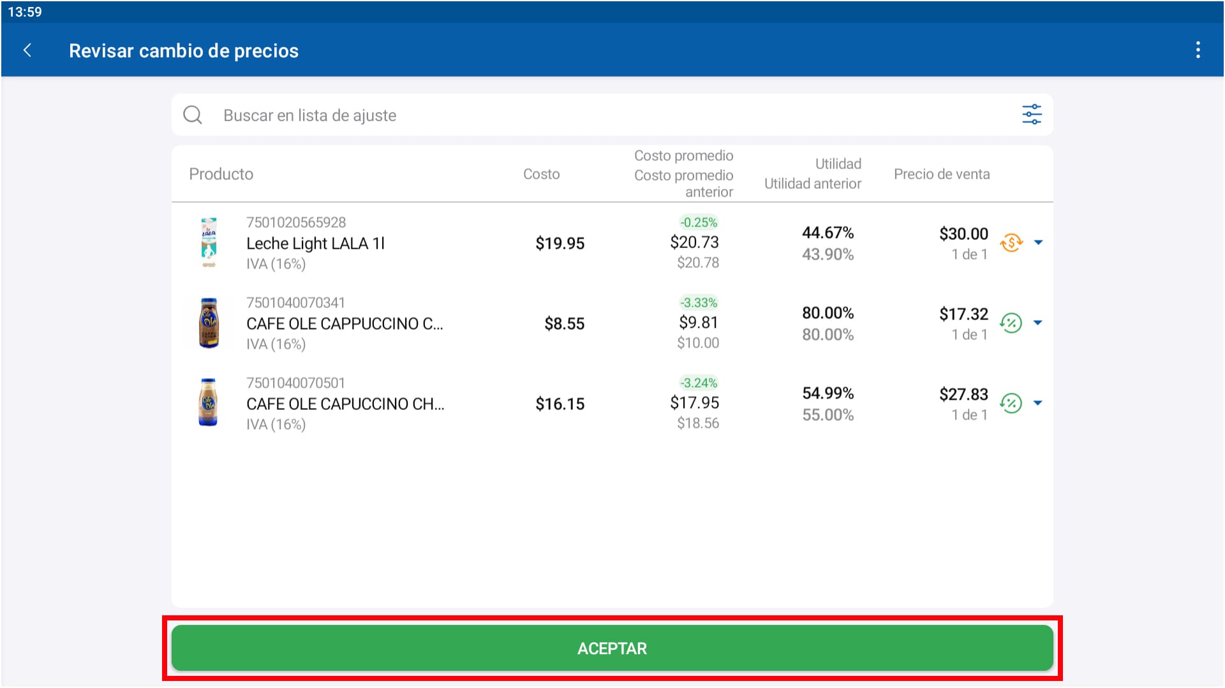
Task: Click the $30.00 sale price value
Action: point(963,234)
